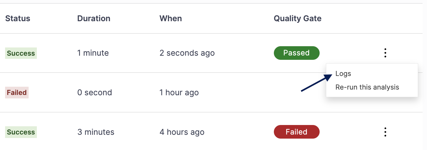Select Logs from the open menu
This screenshot has width=427, height=150.
343,74
